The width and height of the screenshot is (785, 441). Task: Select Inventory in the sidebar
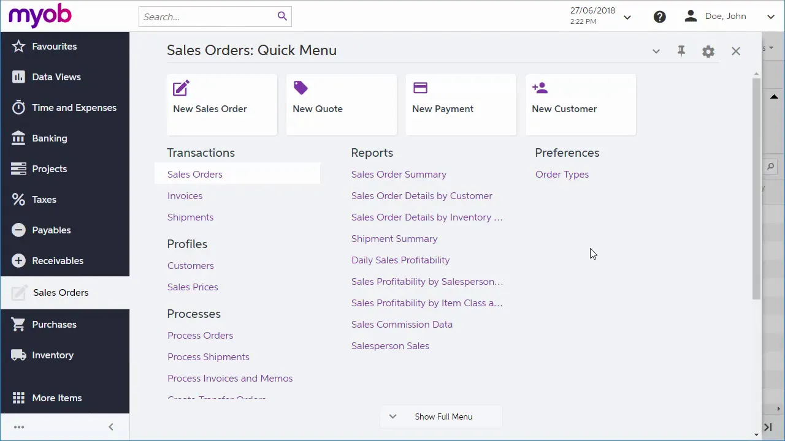pos(65,355)
